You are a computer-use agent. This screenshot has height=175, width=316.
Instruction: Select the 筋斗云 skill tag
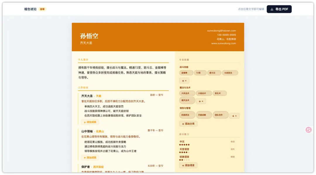tap(214, 73)
